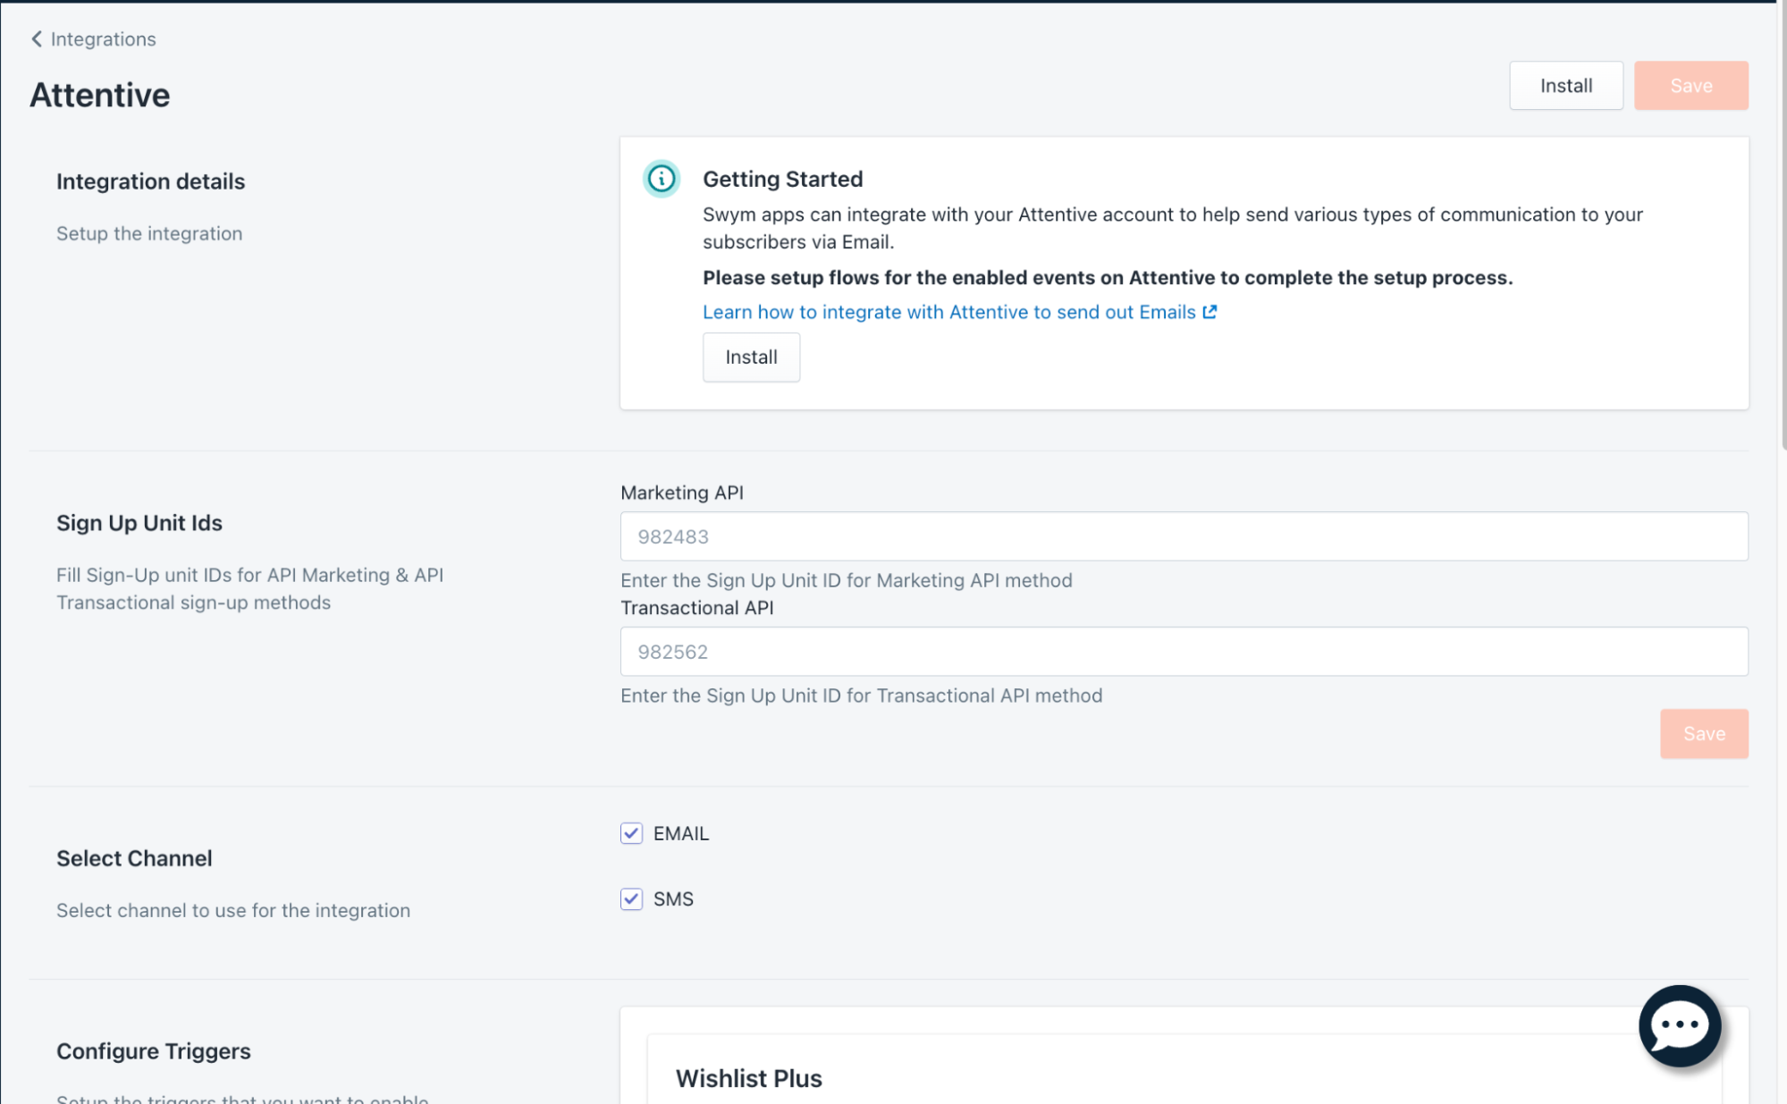Click Save below Transactional API field
Screen dimensions: 1787x1104
pos(1704,734)
